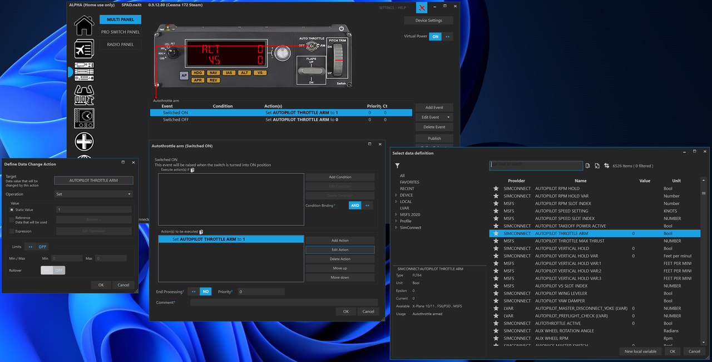Select the Expression option

pos(12,231)
